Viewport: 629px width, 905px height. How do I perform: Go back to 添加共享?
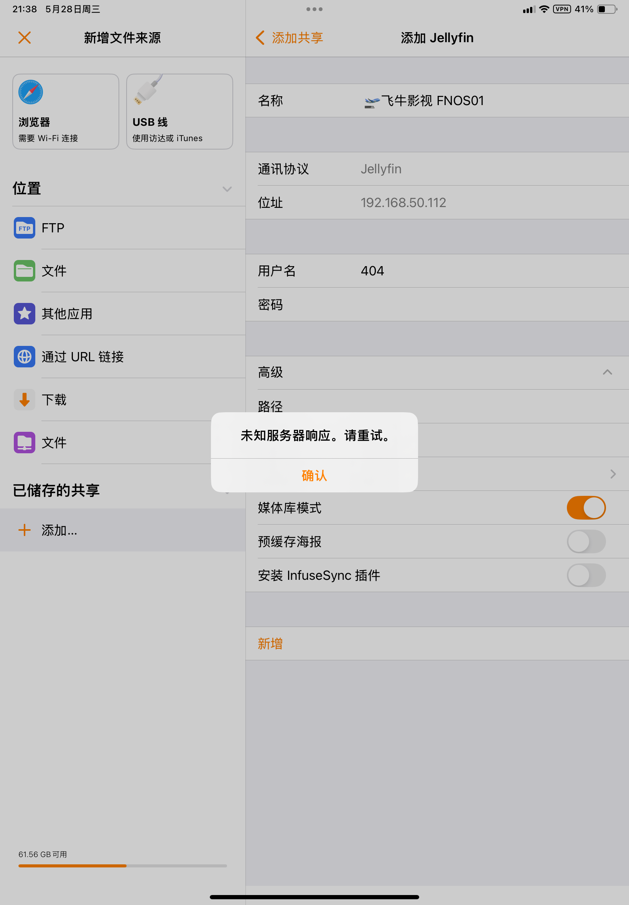[290, 38]
